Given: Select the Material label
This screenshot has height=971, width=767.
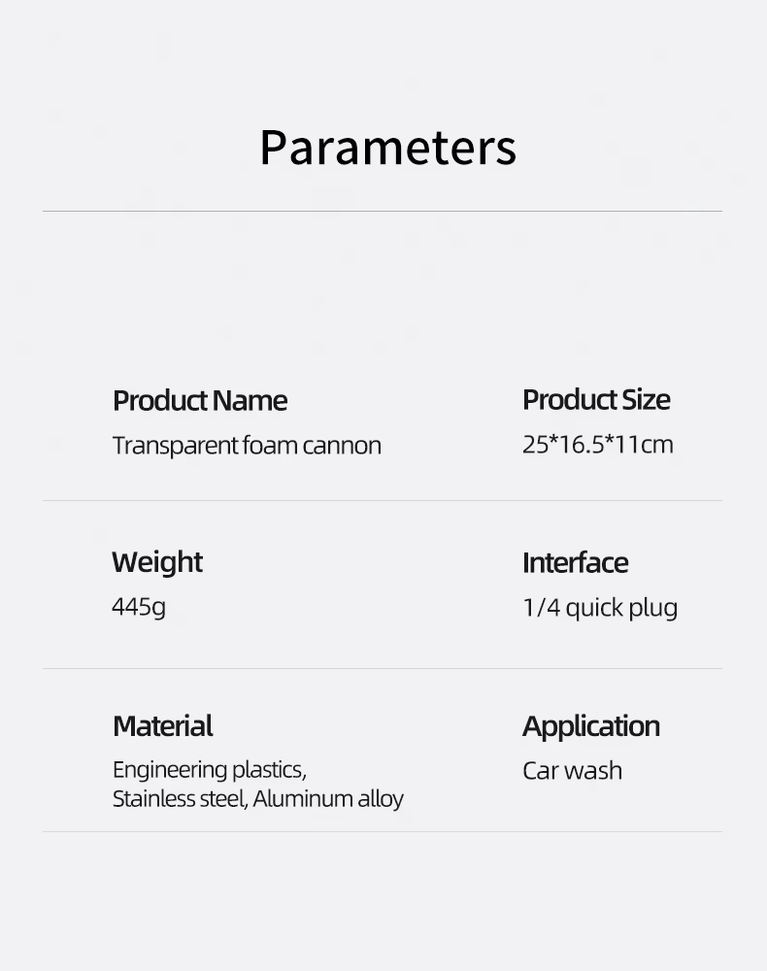Looking at the screenshot, I should (163, 725).
